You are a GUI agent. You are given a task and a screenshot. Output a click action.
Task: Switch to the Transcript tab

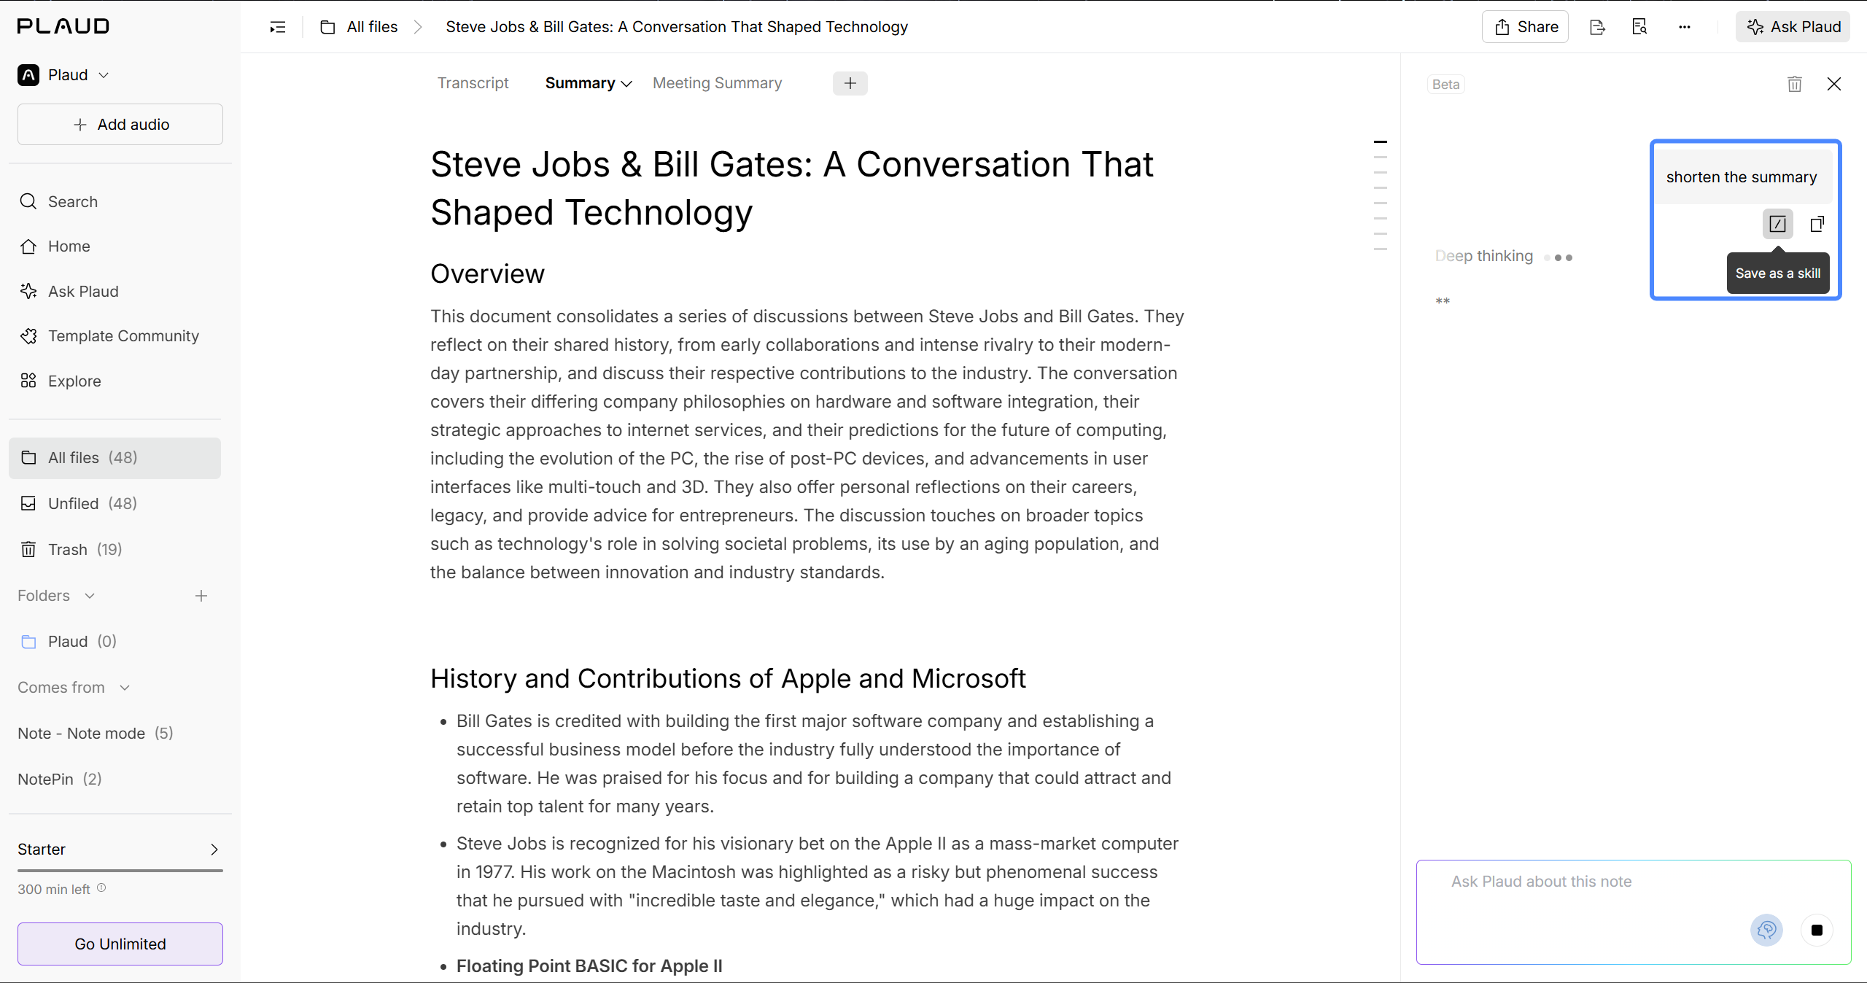point(473,83)
